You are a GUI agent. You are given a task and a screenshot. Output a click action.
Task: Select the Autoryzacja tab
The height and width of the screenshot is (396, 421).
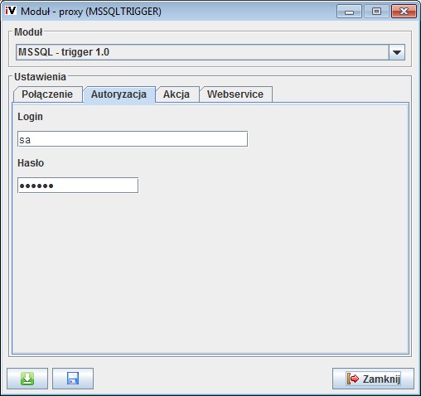119,94
